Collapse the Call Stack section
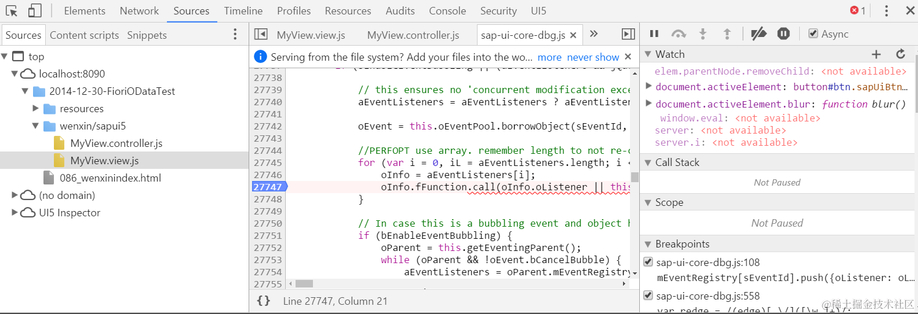Screen dimensions: 918x314 click(x=648, y=162)
